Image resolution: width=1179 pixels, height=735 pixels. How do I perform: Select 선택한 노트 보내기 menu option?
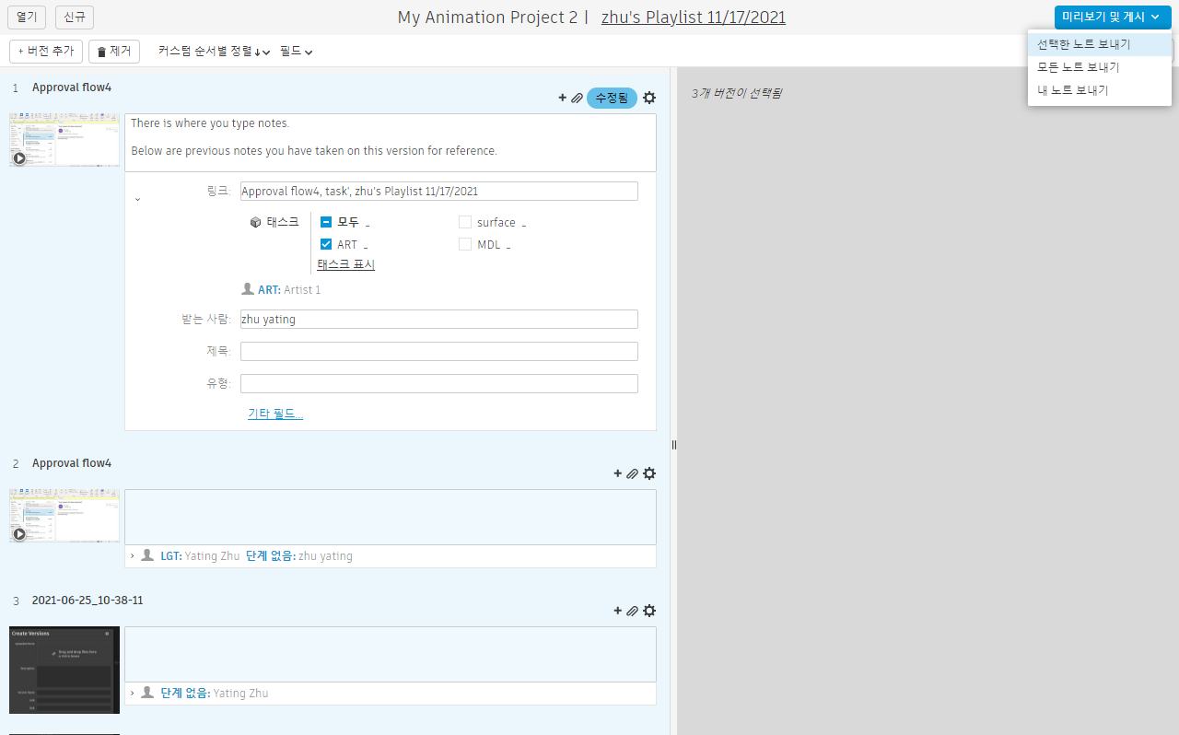point(1100,44)
